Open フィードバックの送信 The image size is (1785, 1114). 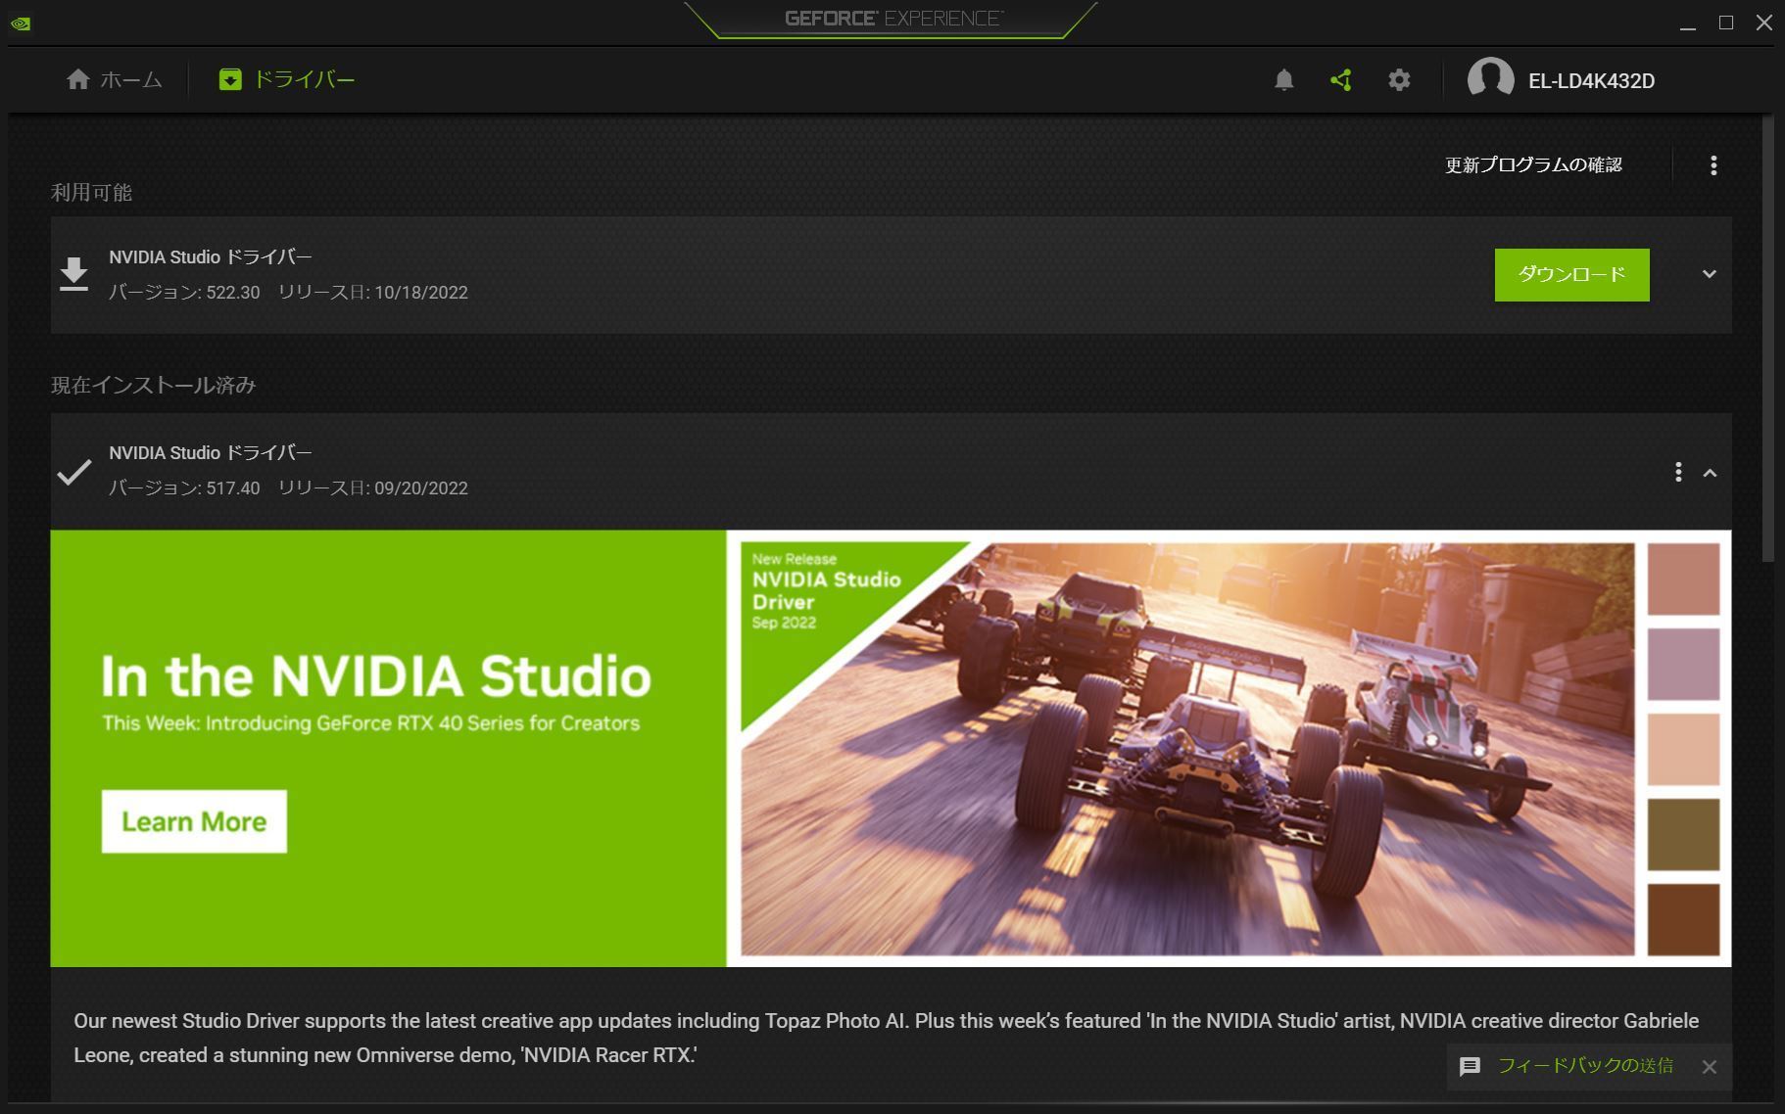[x=1584, y=1067]
